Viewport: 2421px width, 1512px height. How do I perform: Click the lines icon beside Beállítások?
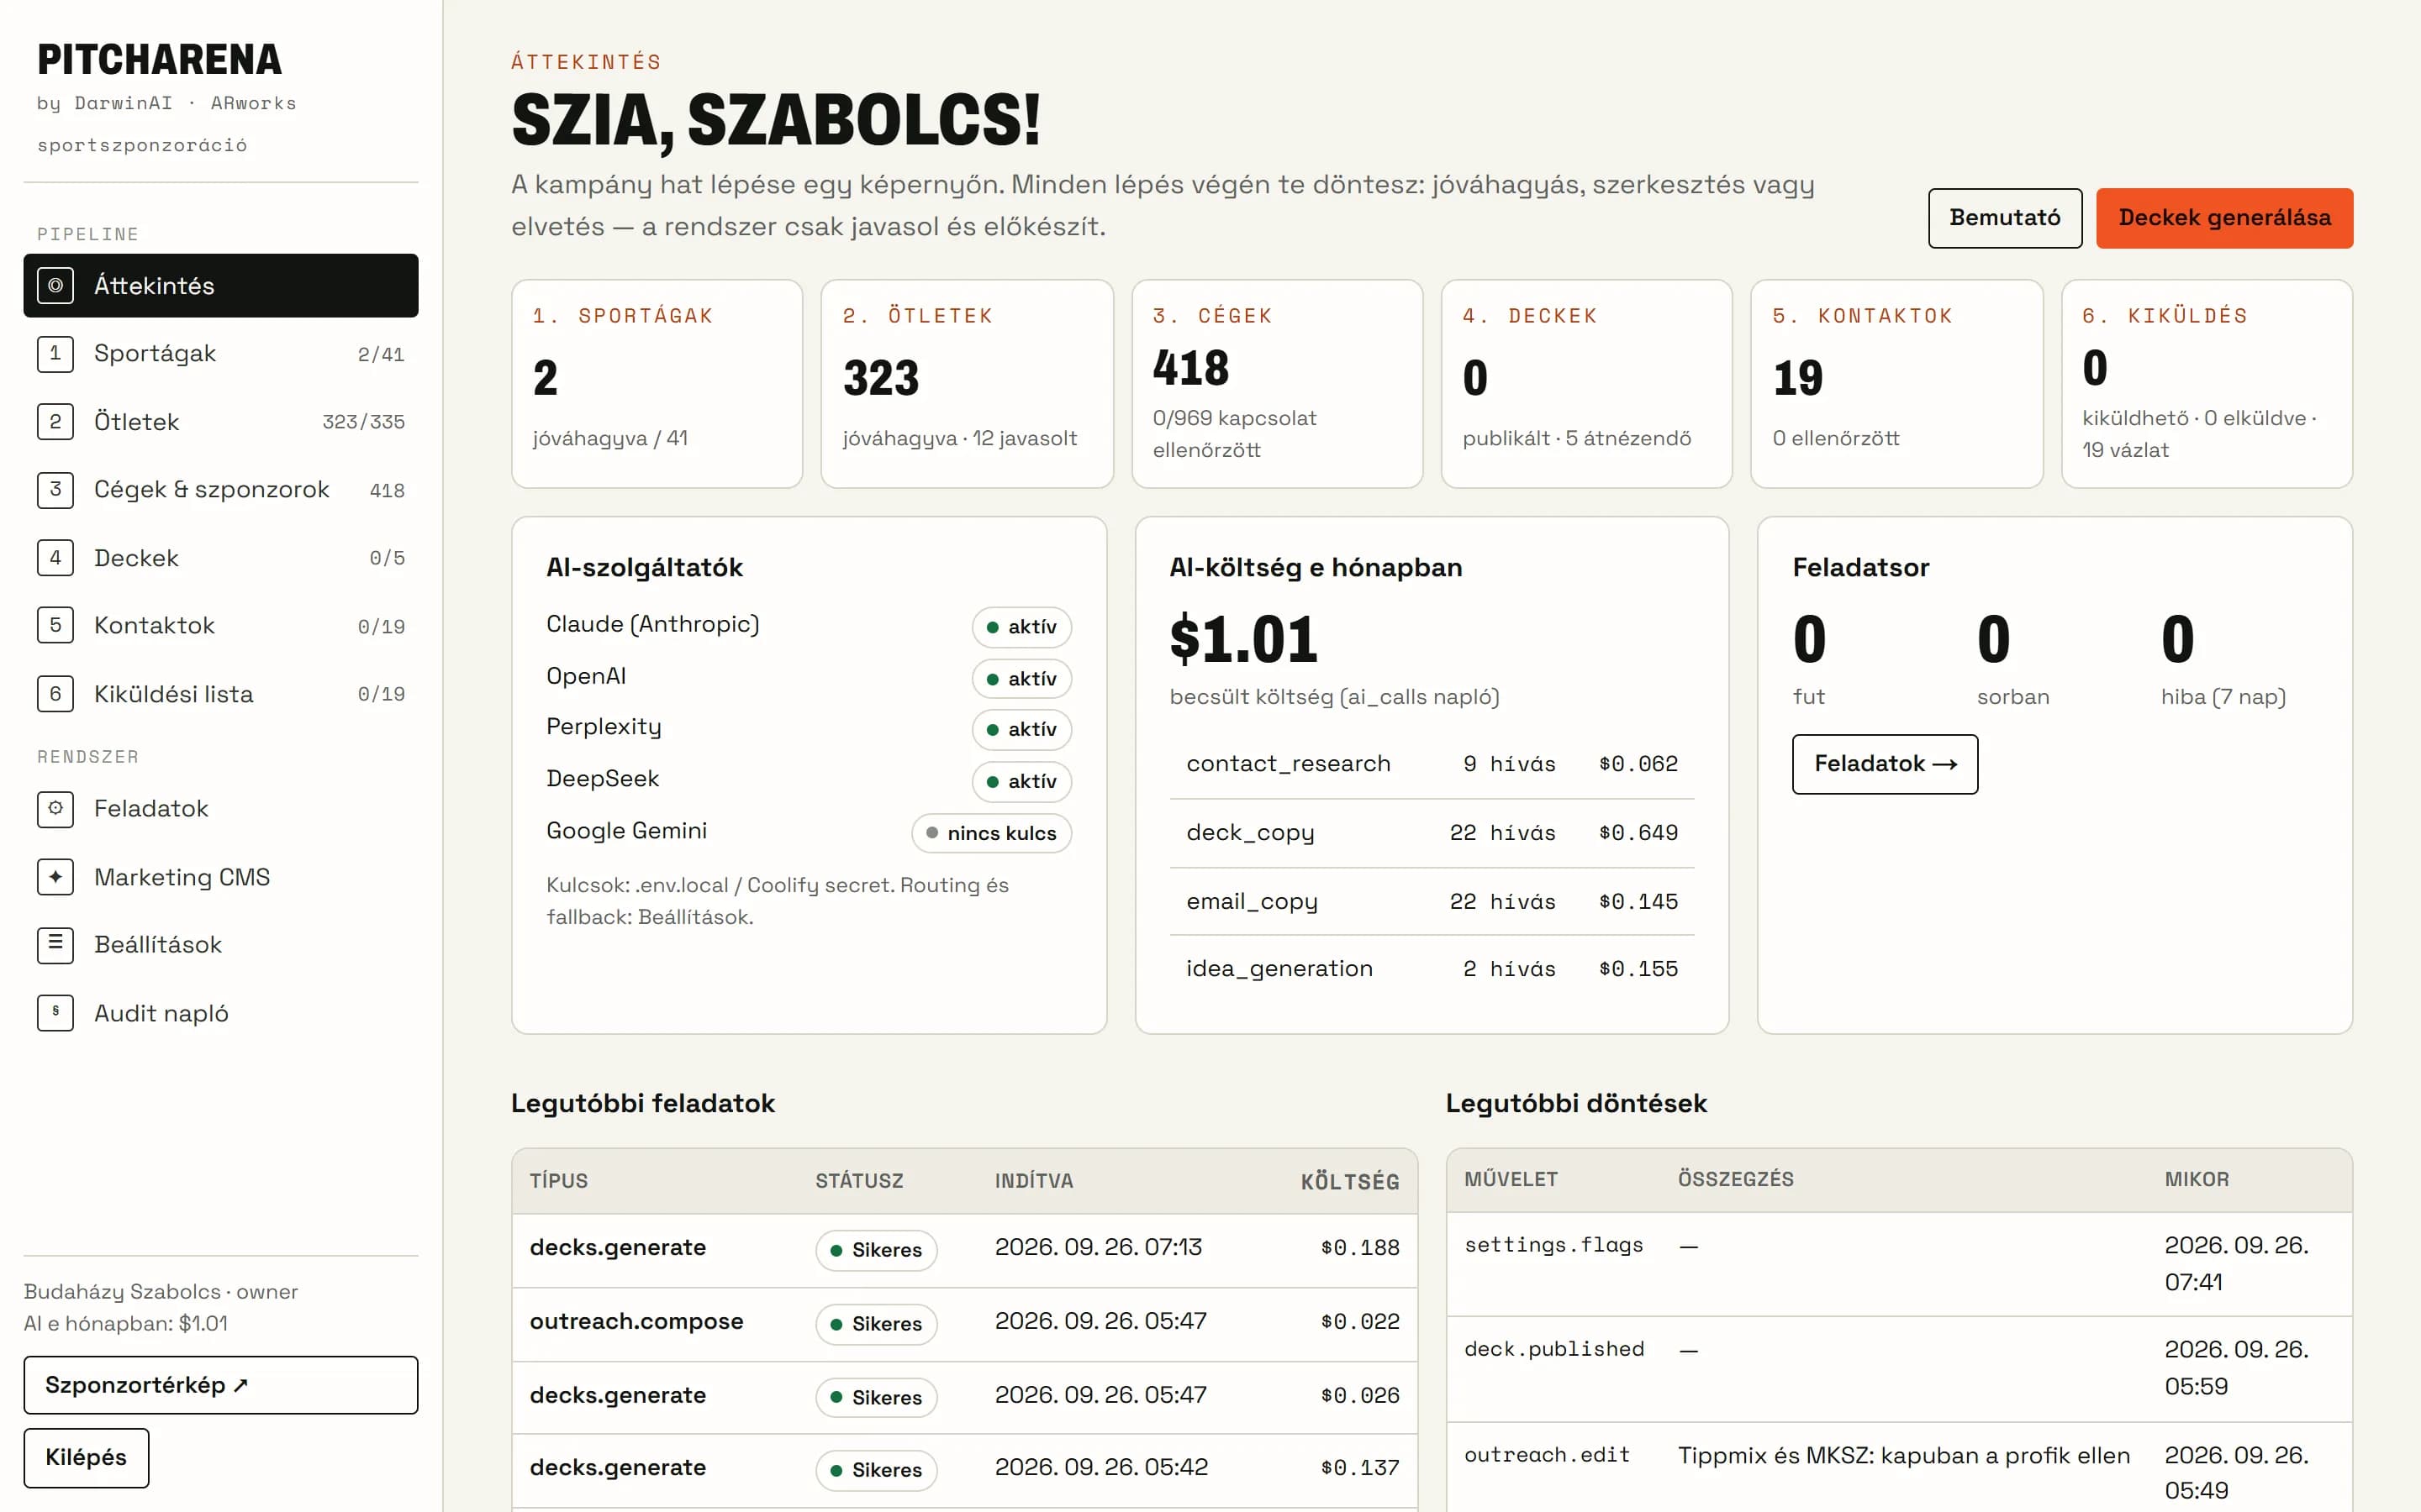(x=55, y=945)
